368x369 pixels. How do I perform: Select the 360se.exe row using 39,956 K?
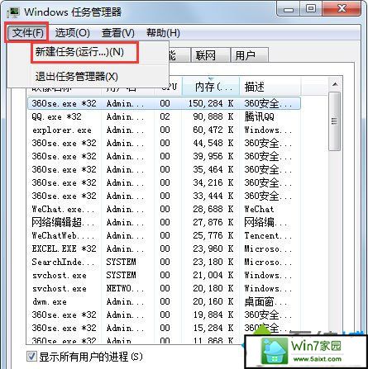[164, 156]
